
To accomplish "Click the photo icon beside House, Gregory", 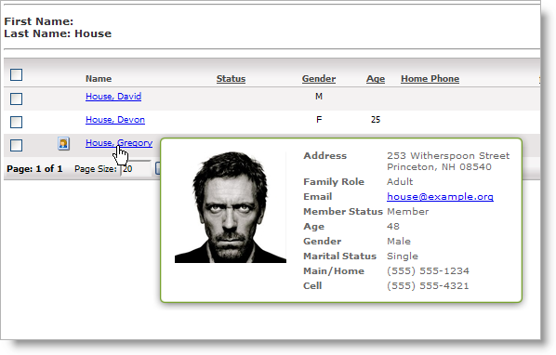I will tap(63, 143).
